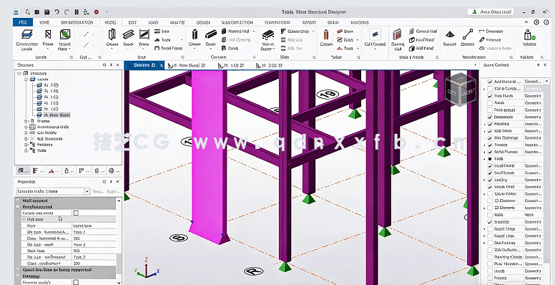Screen dimensions: 555x285
Task: Select the Concrete Column tool
Action: tap(195, 38)
